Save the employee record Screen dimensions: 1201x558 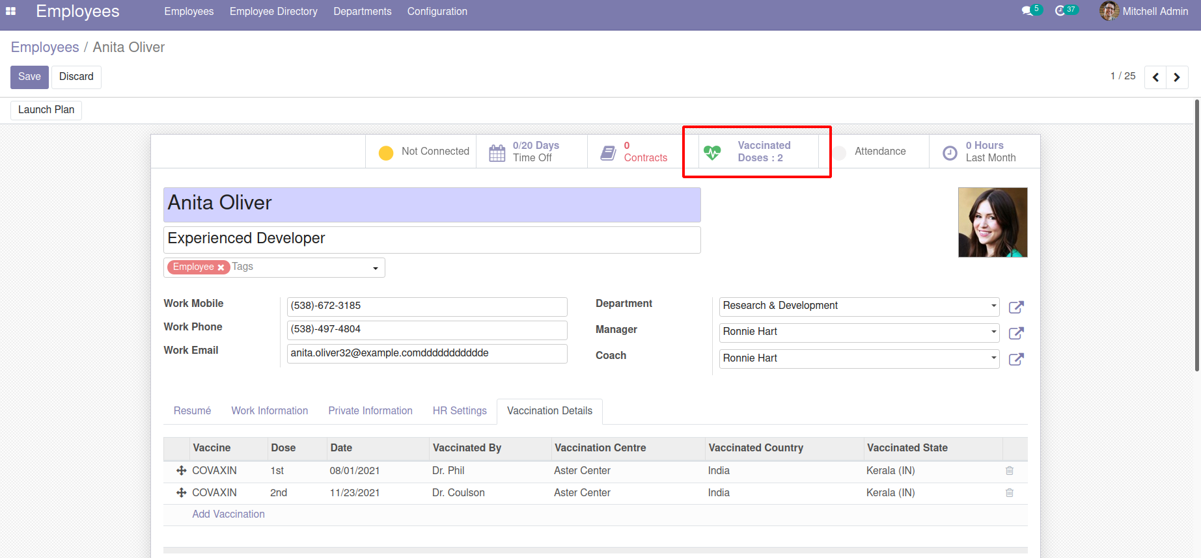point(29,77)
